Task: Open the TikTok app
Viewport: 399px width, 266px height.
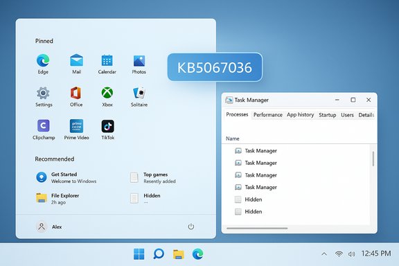Action: 107,130
